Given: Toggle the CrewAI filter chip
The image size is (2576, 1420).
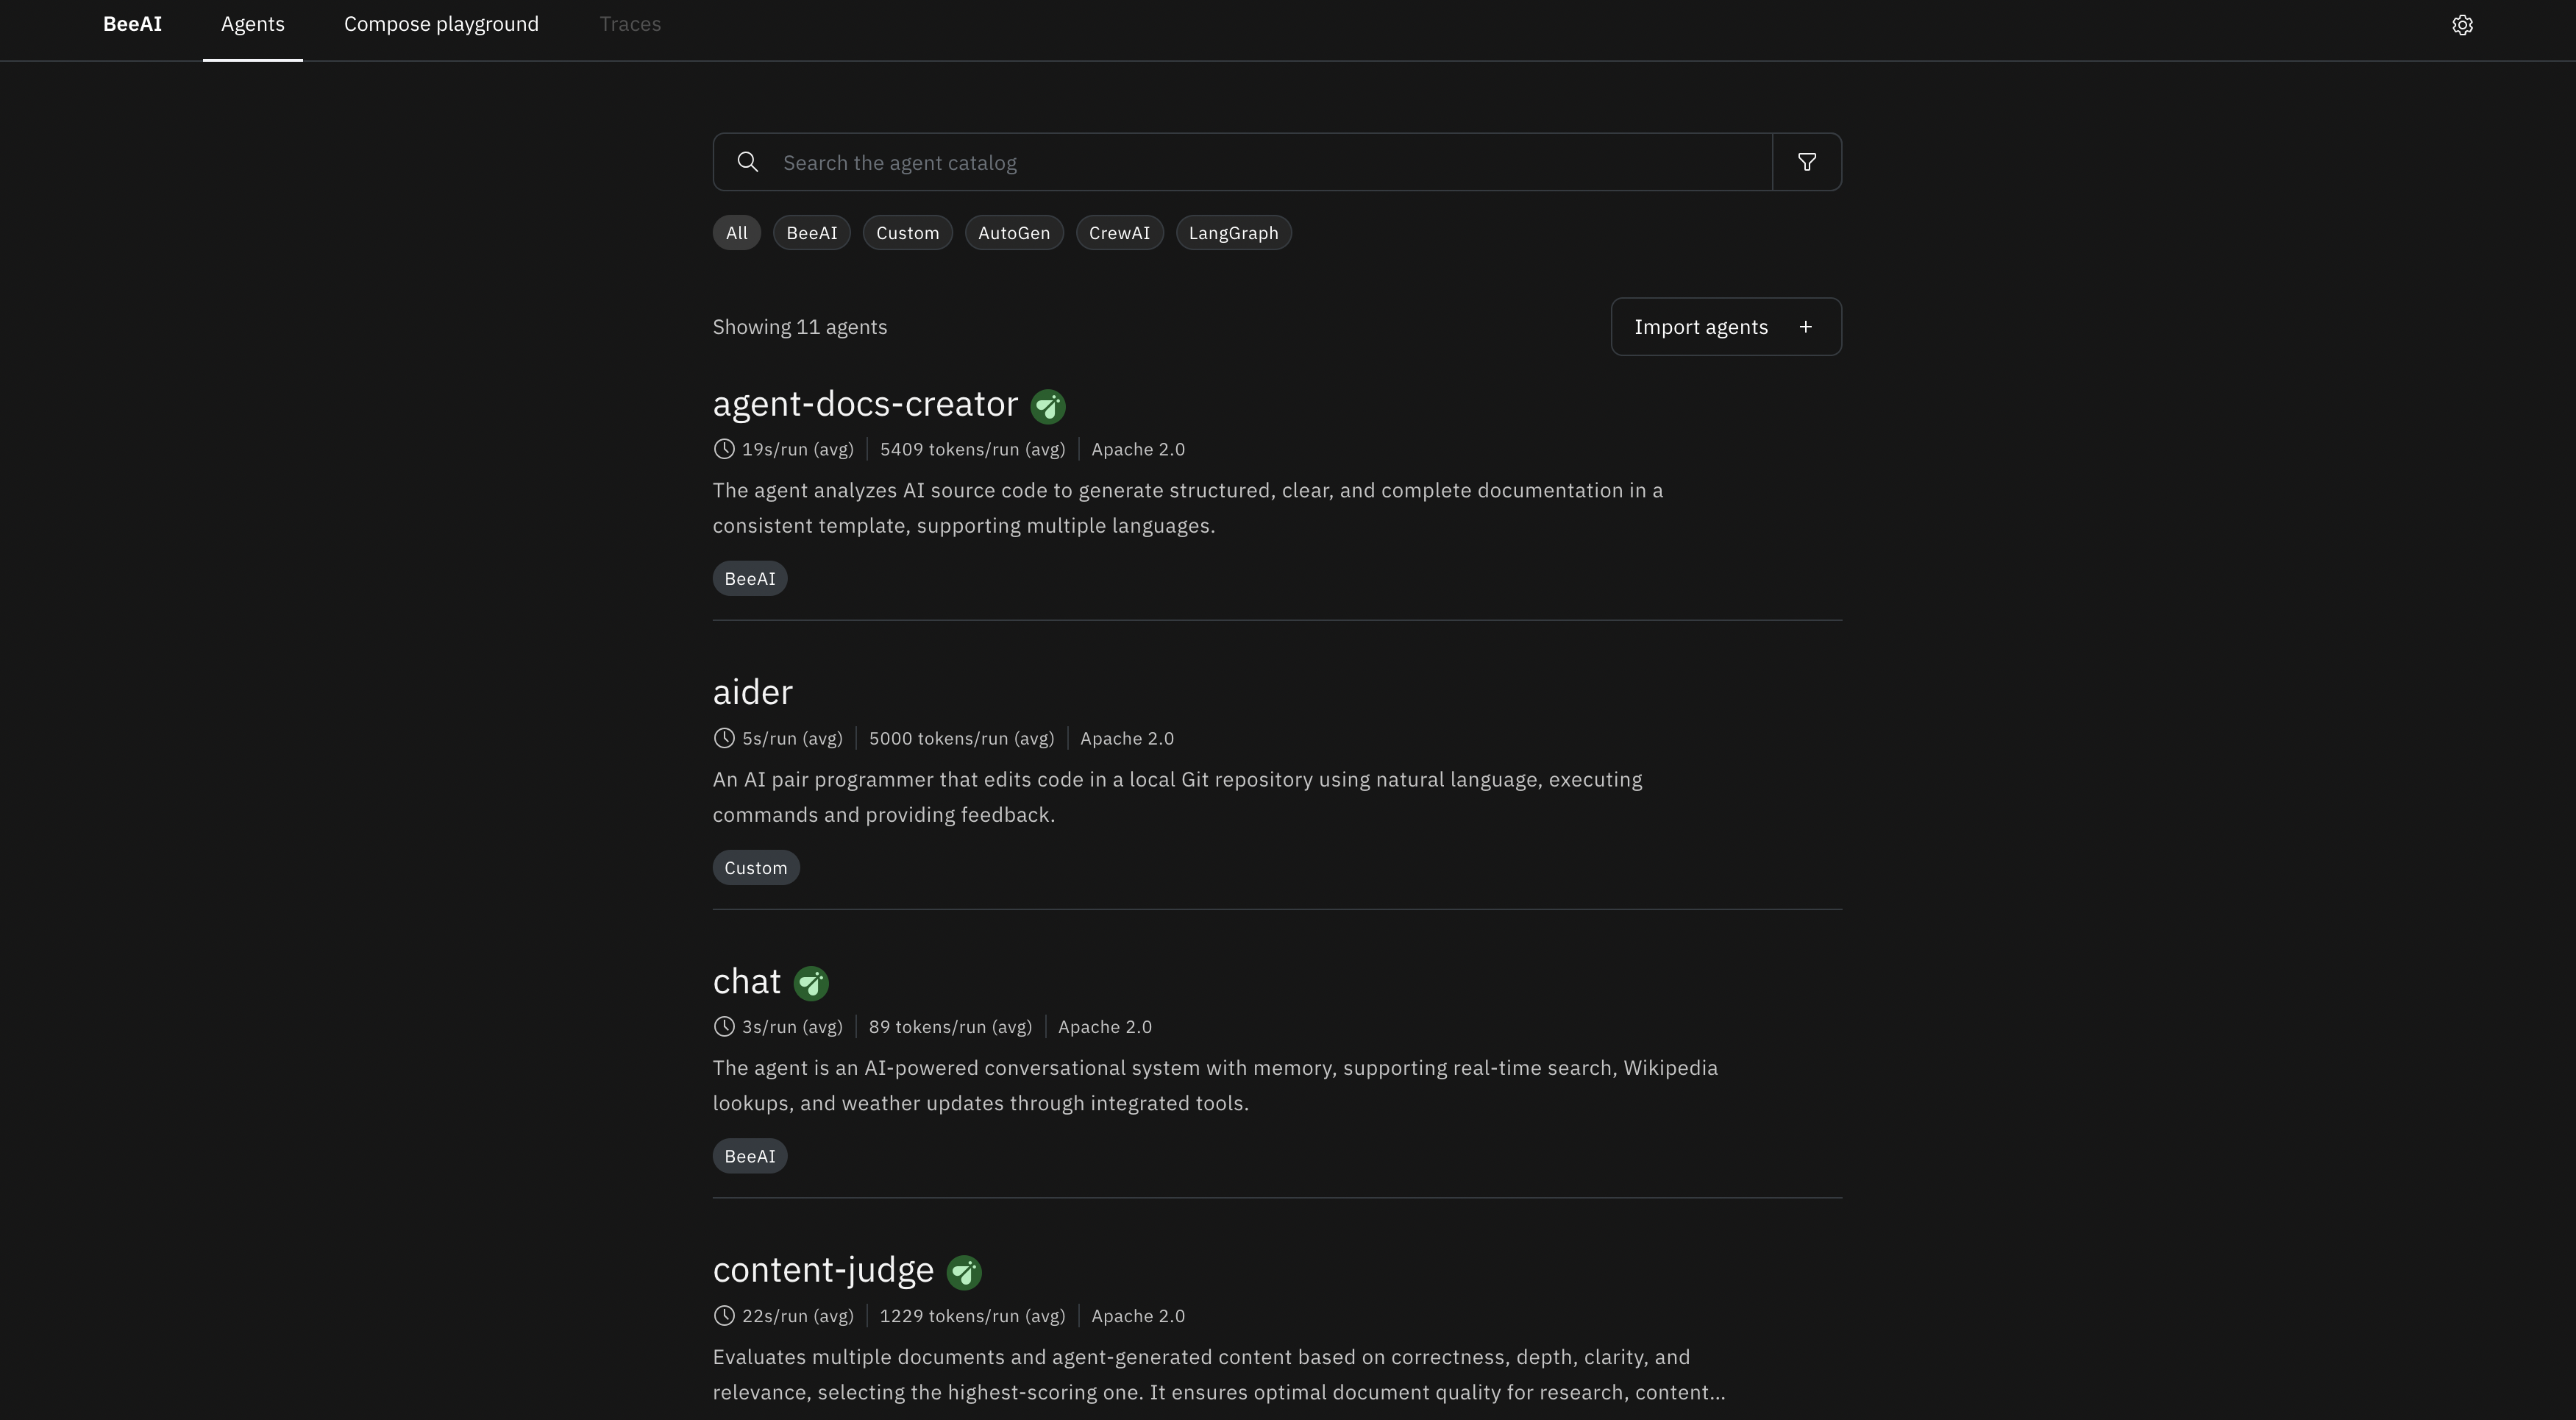Looking at the screenshot, I should coord(1119,233).
